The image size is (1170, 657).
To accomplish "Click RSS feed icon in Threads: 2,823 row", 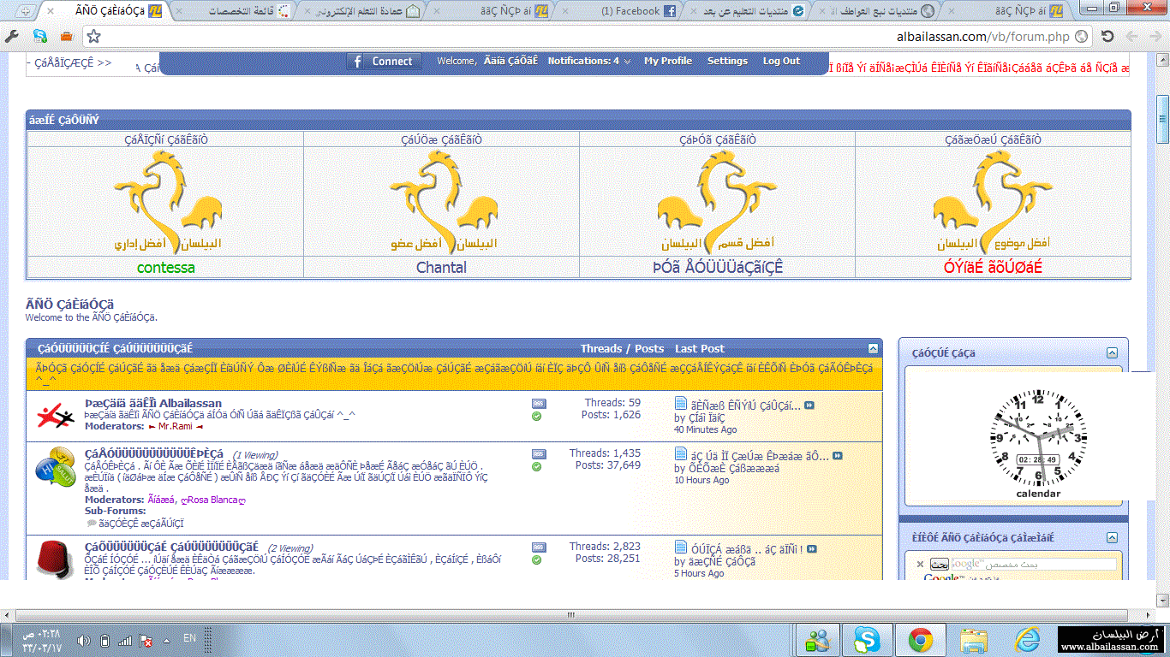I will pyautogui.click(x=538, y=547).
